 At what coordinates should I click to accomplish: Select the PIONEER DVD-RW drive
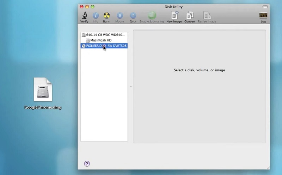pos(106,46)
